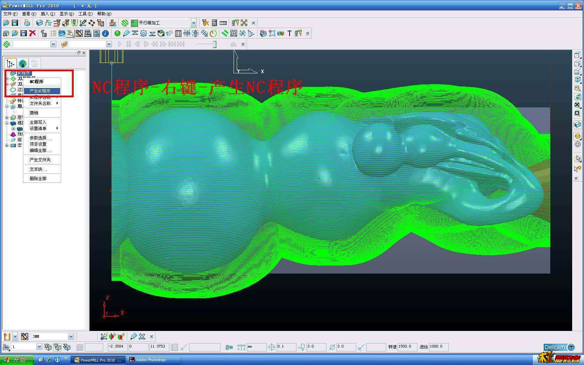Open the simulation tool dropdown
This screenshot has width=584, height=365.
pyautogui.click(x=109, y=44)
